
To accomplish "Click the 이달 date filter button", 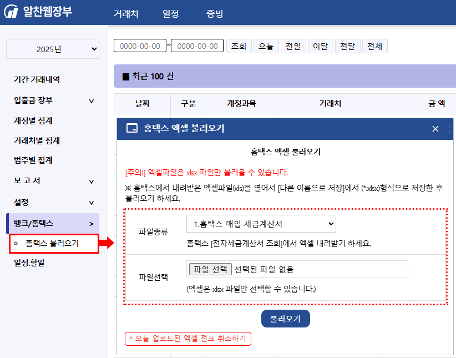I will 321,46.
